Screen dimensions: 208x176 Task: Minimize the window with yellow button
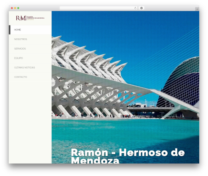(x=15, y=8)
